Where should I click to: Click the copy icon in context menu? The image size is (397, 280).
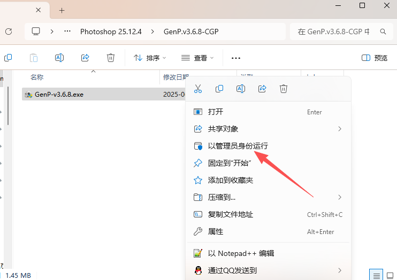tap(219, 89)
